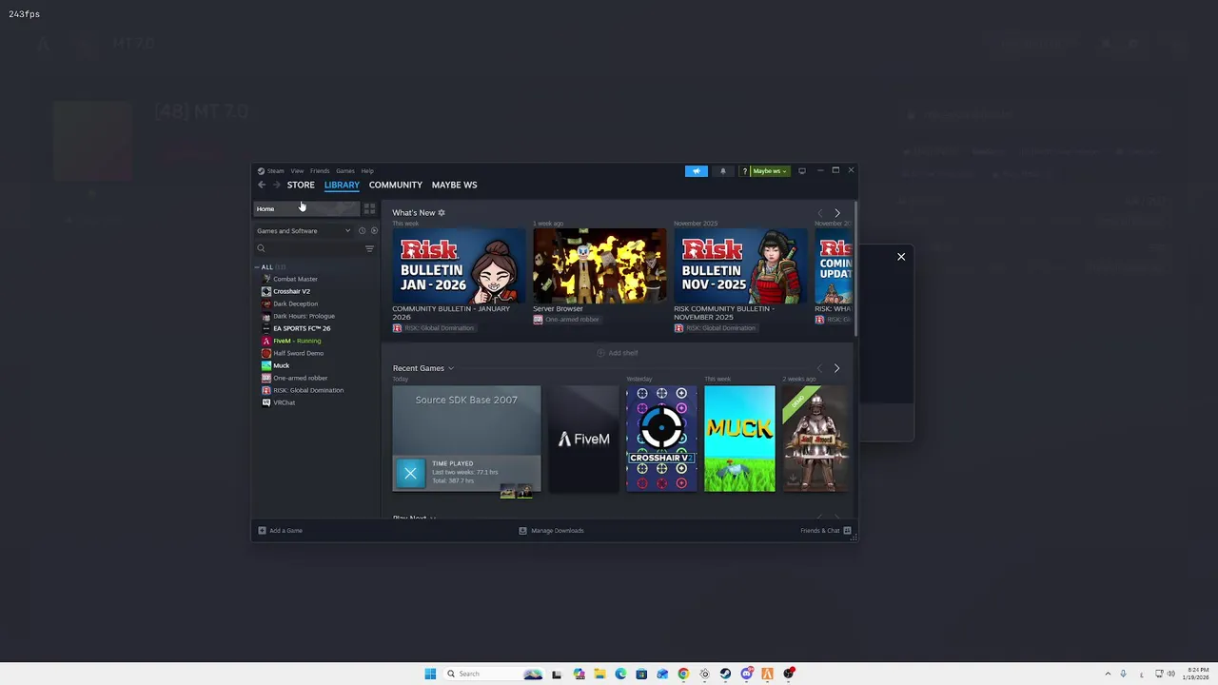Open the MUCK recent game card
The height and width of the screenshot is (685, 1218).
pos(739,439)
